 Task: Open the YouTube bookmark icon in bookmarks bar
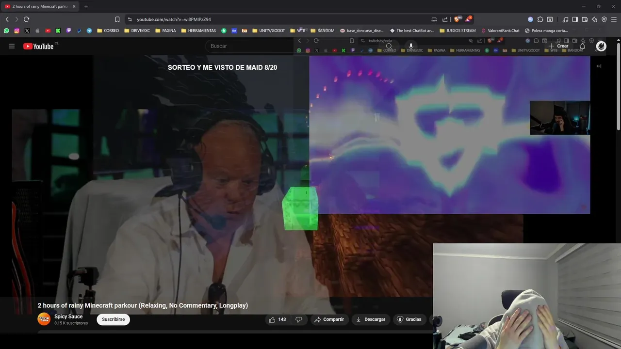[x=48, y=31]
